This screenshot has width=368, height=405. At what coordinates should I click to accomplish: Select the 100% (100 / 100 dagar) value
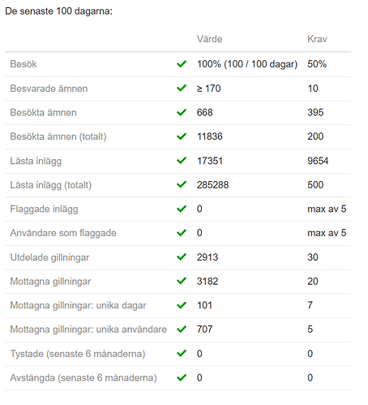247,64
